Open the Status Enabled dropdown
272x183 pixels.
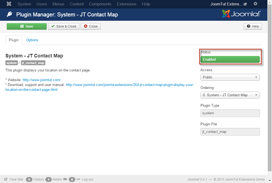[x=230, y=59]
